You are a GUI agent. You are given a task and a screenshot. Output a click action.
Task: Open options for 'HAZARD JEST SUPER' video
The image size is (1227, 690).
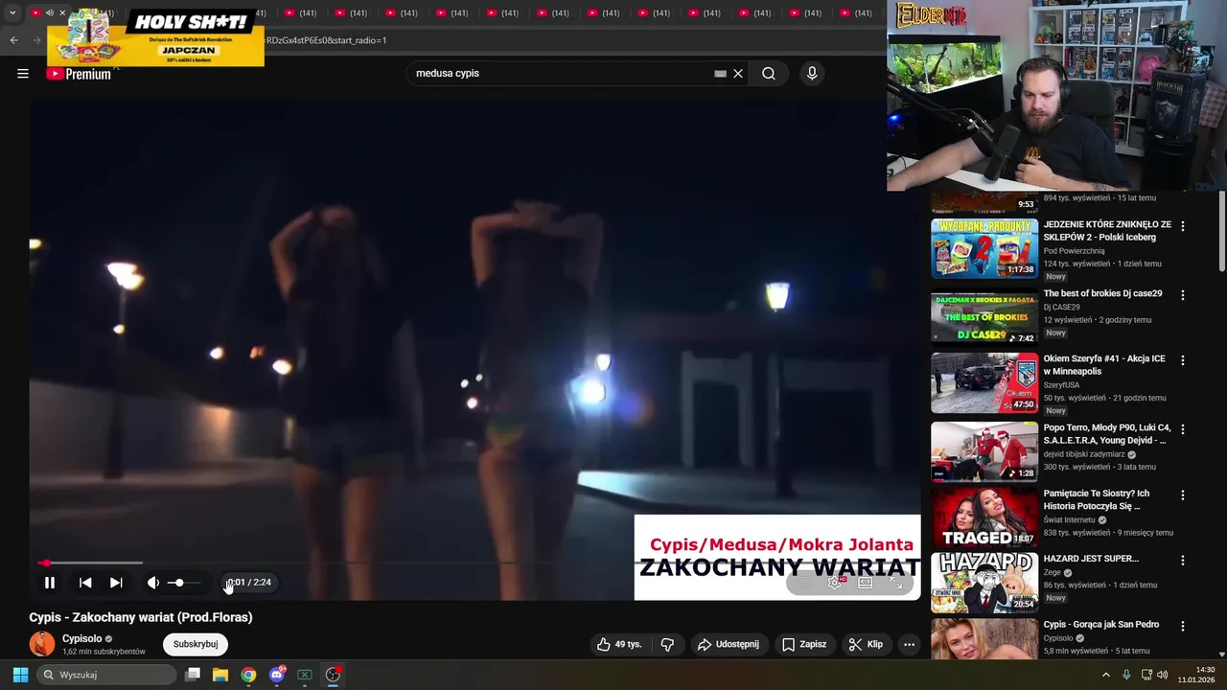pyautogui.click(x=1183, y=560)
